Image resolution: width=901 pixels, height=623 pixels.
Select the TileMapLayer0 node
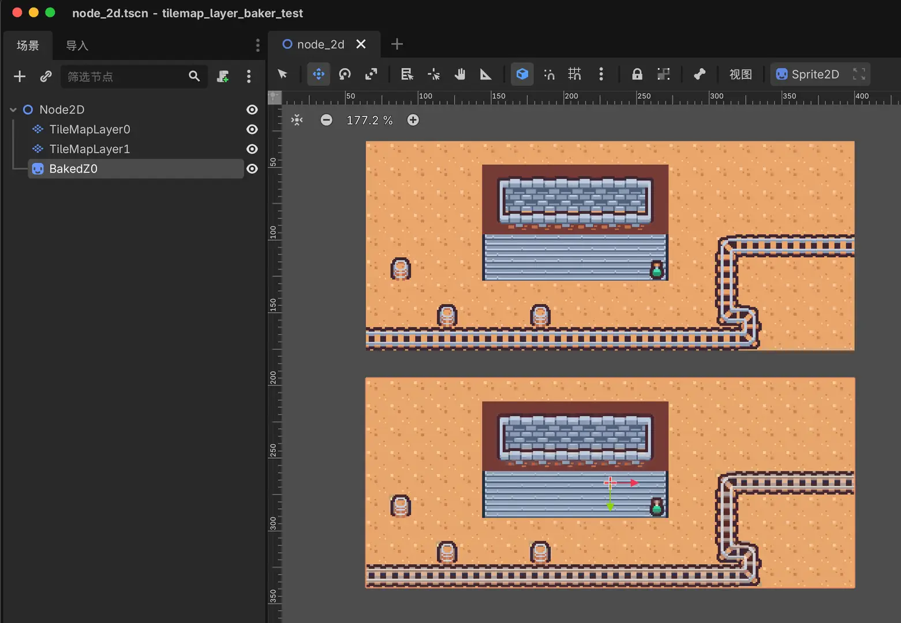coord(89,129)
